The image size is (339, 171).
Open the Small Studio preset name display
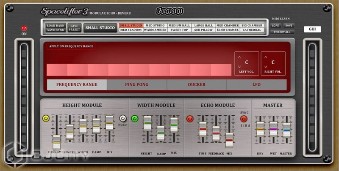pyautogui.click(x=100, y=28)
